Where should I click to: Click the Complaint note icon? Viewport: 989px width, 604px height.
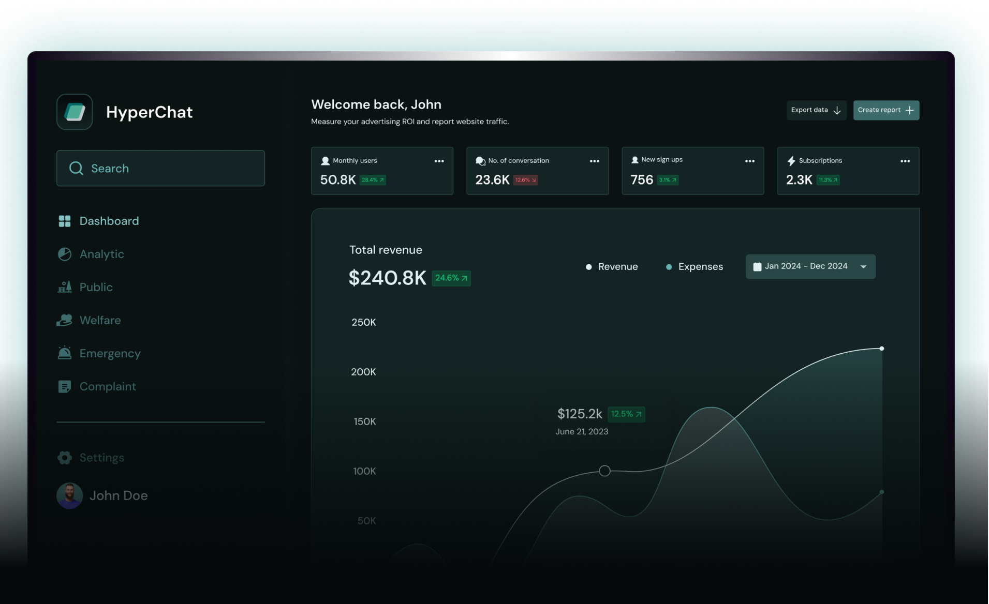[x=65, y=387]
